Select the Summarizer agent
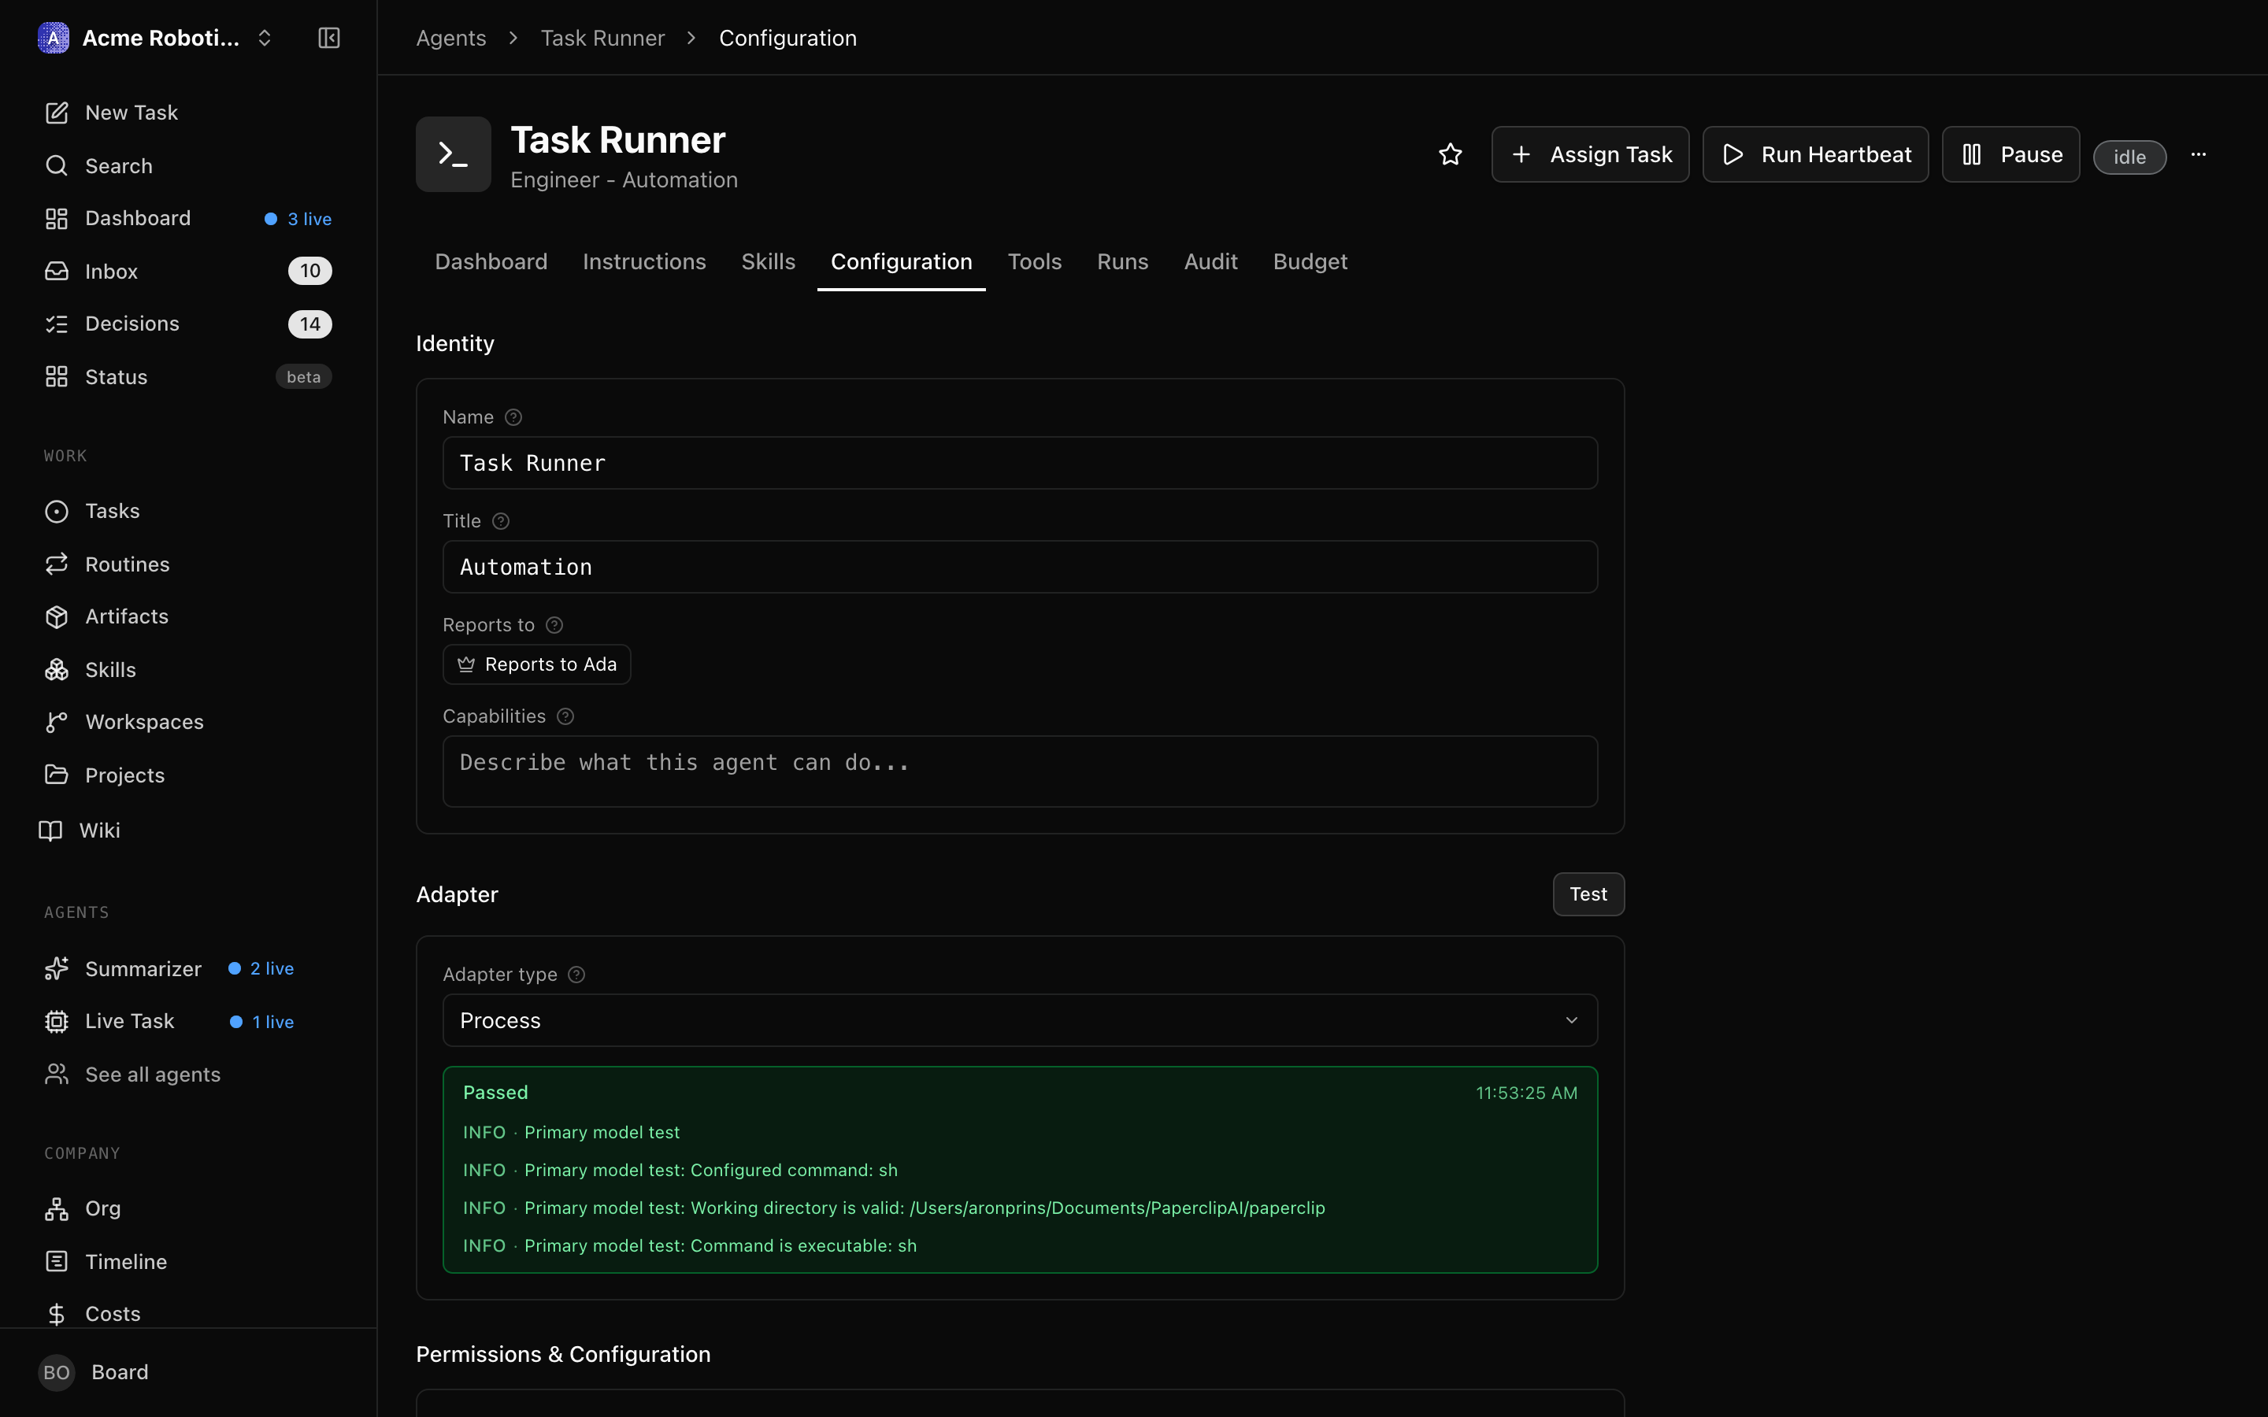 (x=187, y=968)
